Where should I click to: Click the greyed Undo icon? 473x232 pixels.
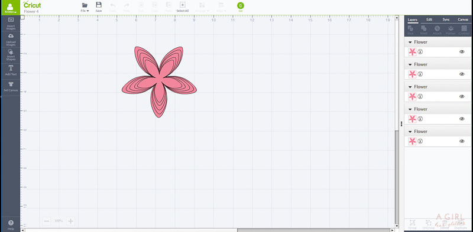[x=113, y=7]
